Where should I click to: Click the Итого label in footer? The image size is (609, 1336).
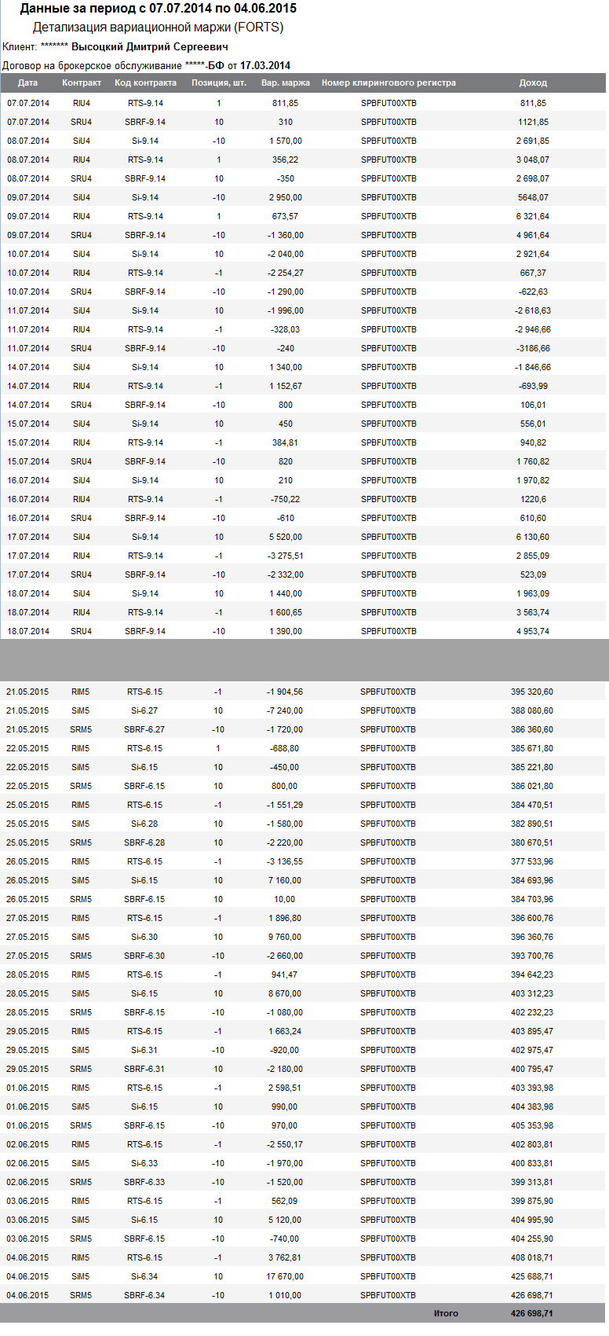pyautogui.click(x=446, y=1313)
